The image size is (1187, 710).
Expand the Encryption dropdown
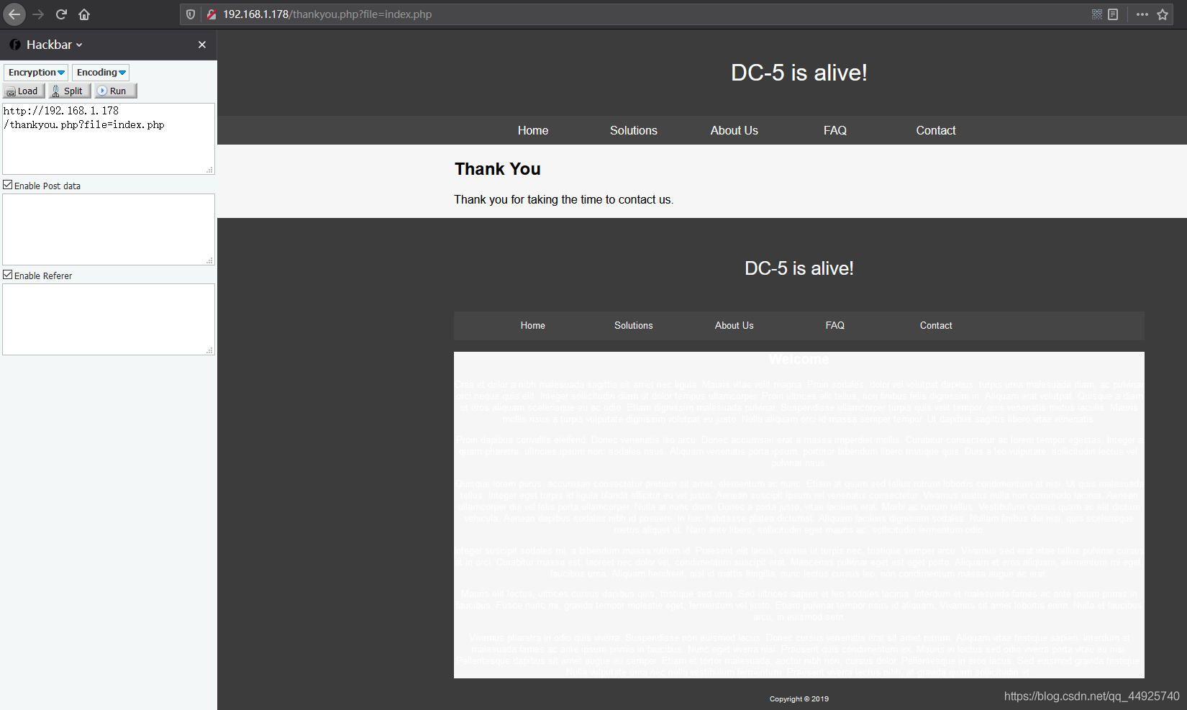[x=36, y=72]
